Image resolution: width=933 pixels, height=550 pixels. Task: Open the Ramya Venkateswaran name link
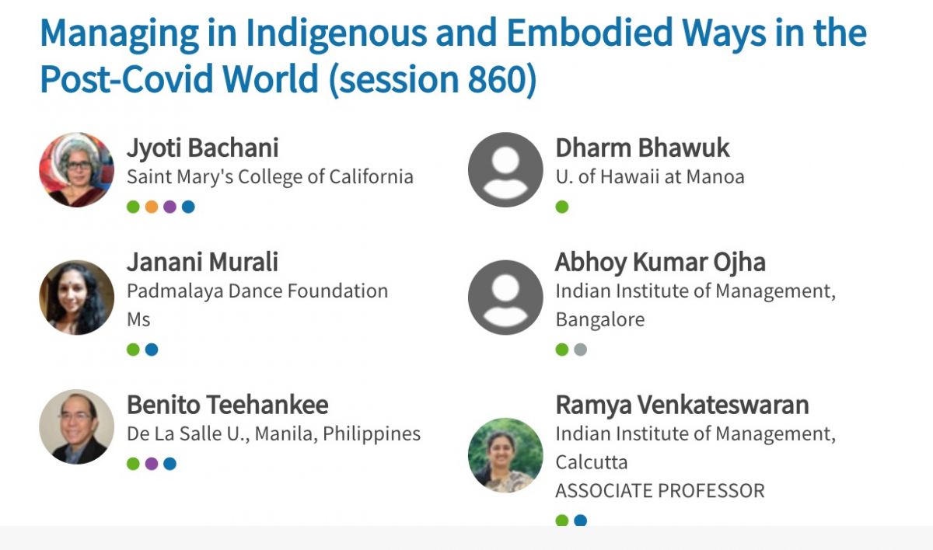pos(682,405)
